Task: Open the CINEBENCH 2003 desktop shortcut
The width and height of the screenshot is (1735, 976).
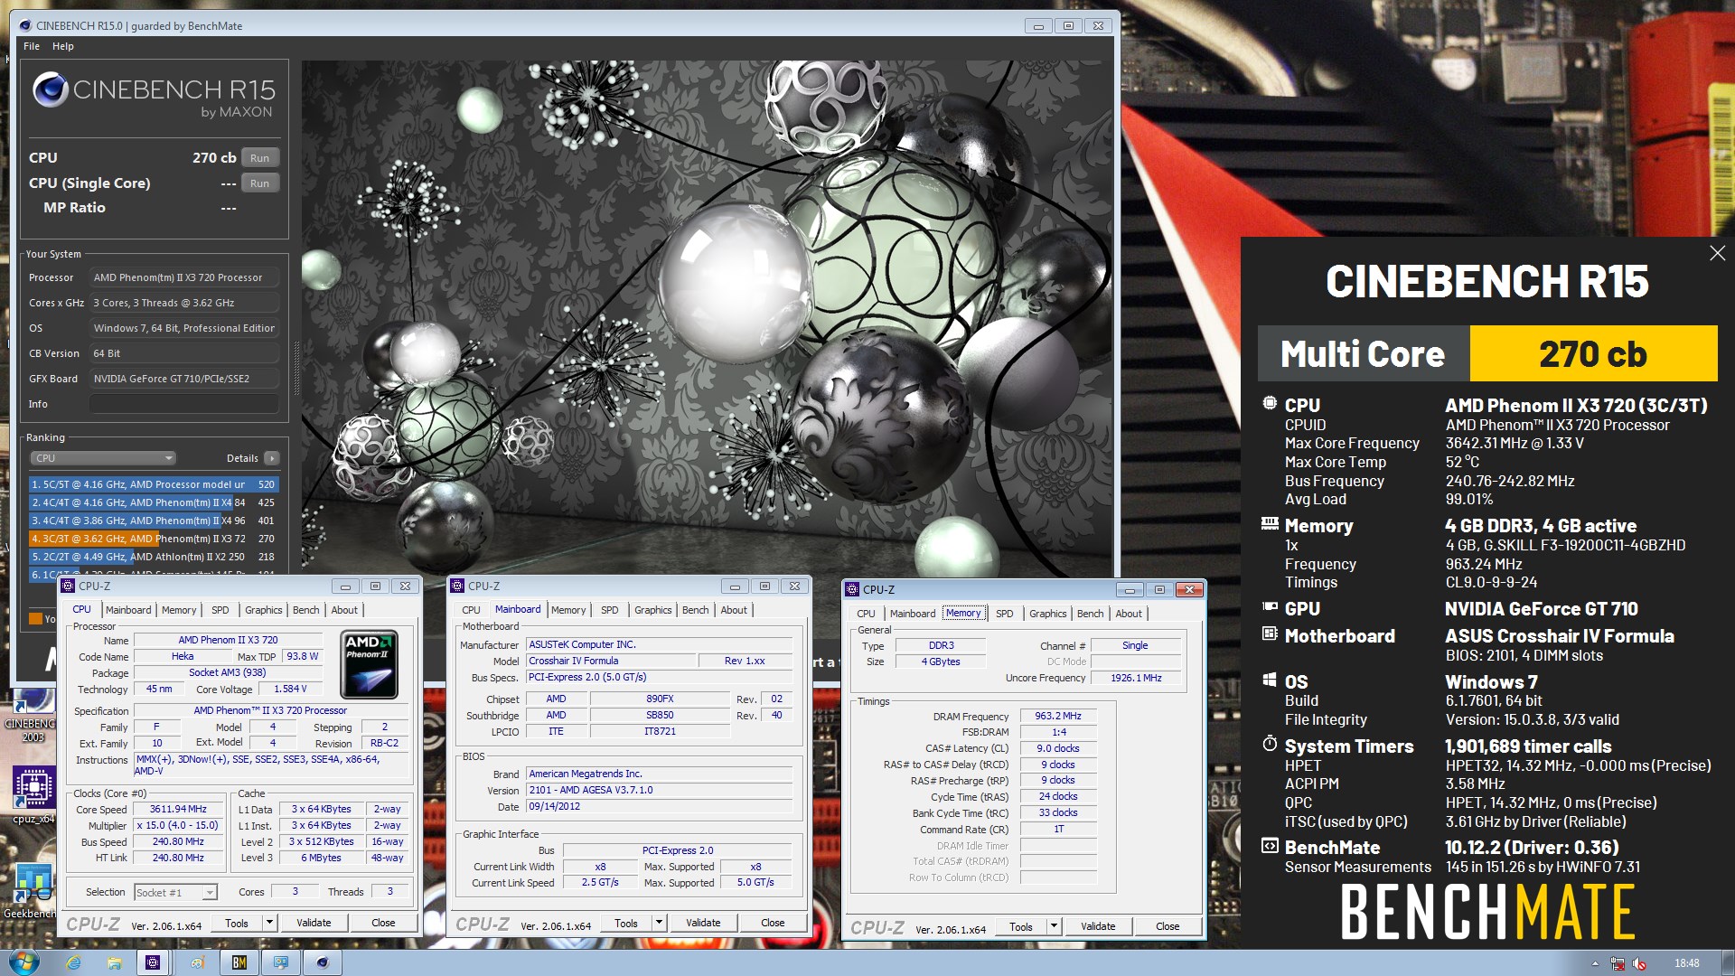Action: [30, 716]
